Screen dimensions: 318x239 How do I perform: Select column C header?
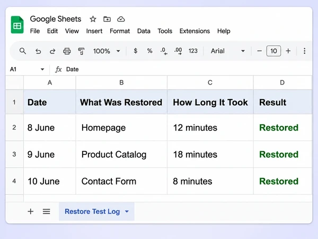click(x=210, y=82)
